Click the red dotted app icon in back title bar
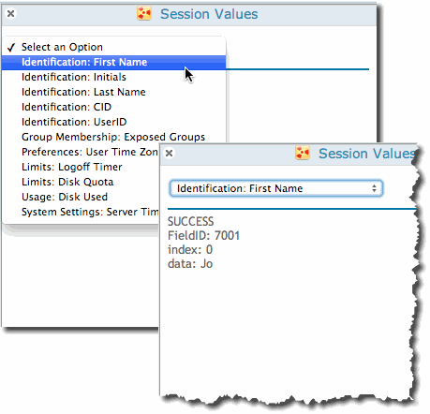430x414 pixels. pos(144,14)
